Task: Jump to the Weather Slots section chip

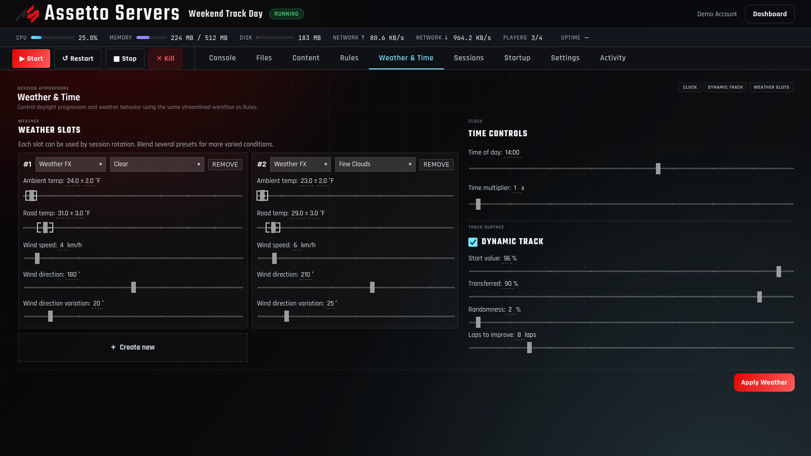Action: [x=771, y=87]
